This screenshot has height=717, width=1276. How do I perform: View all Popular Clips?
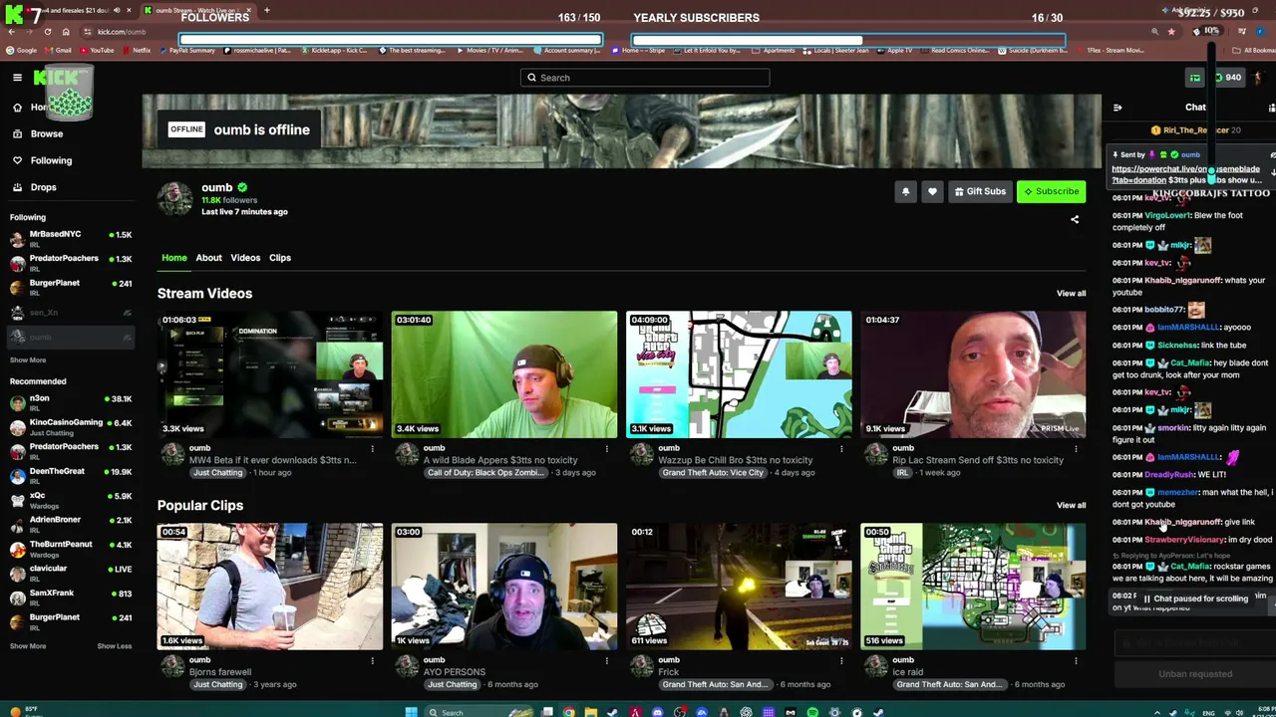(x=1072, y=506)
